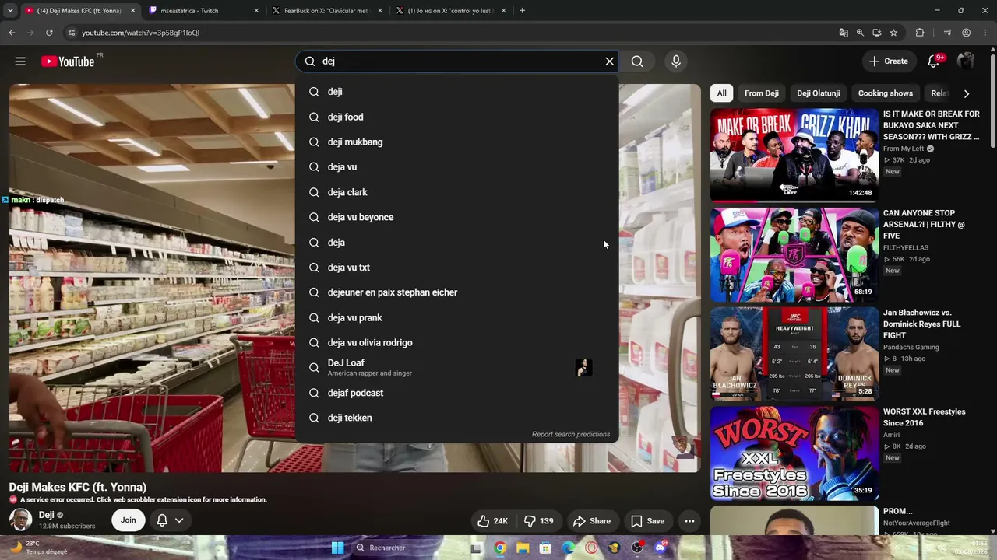
Task: Reload the page
Action: coord(49,33)
